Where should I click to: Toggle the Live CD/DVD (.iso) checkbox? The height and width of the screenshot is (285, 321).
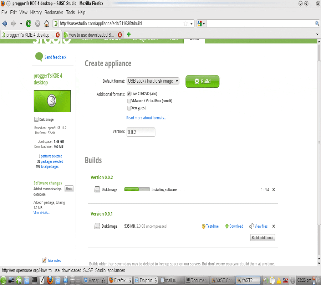[129, 94]
